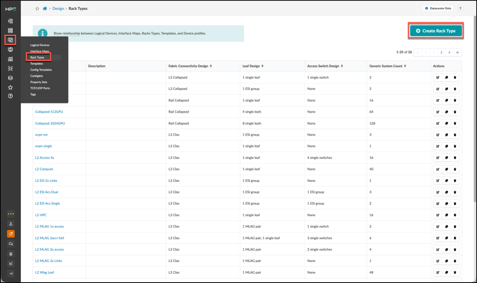Go to page 2 of pagination
The height and width of the screenshot is (283, 477).
pos(441,52)
